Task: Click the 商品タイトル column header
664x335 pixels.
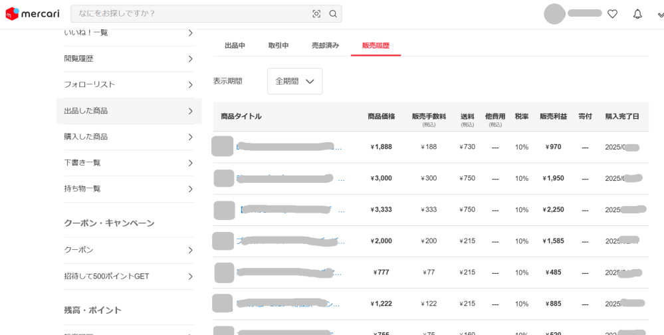Action: point(241,116)
